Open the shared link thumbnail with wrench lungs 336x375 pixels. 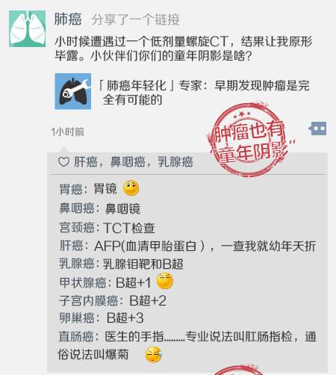click(72, 91)
